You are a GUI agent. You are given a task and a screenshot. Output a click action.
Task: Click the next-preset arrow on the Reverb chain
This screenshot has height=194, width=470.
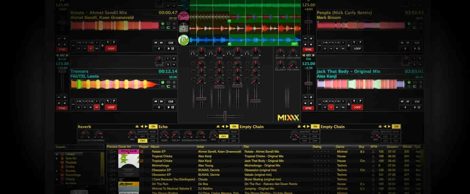click(x=146, y=126)
